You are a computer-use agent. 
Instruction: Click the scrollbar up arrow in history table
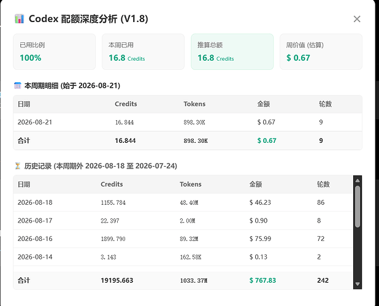tap(358, 180)
